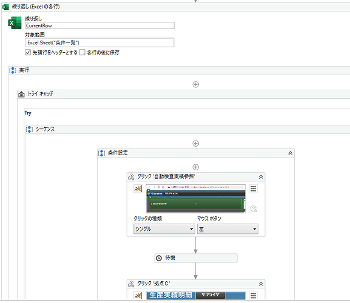Screen dimensions: 350x303
Task: Click target indicator icon in 自動検査実績参照 activity
Action: [x=138, y=189]
